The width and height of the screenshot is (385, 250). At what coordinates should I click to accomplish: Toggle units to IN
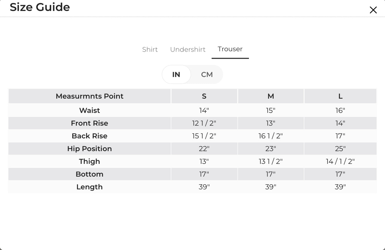[x=176, y=74]
